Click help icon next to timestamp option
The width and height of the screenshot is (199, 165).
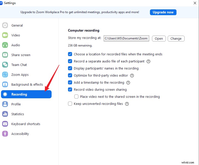click(128, 83)
